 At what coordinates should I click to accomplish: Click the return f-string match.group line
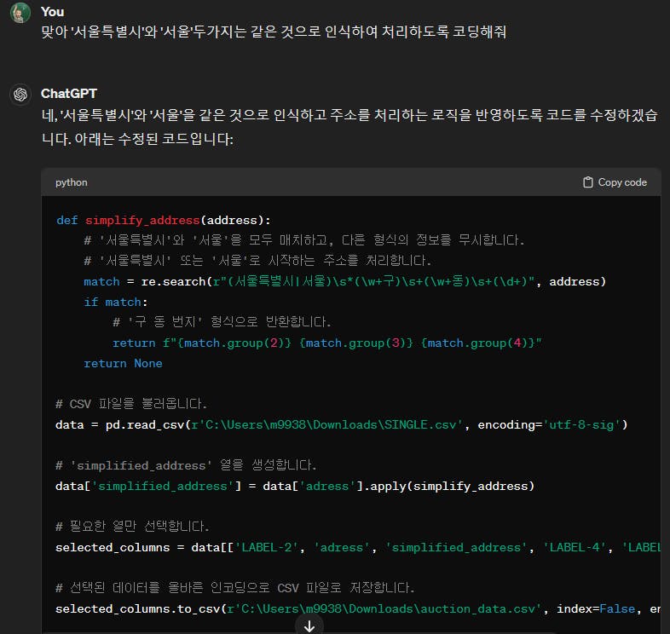(x=326, y=343)
